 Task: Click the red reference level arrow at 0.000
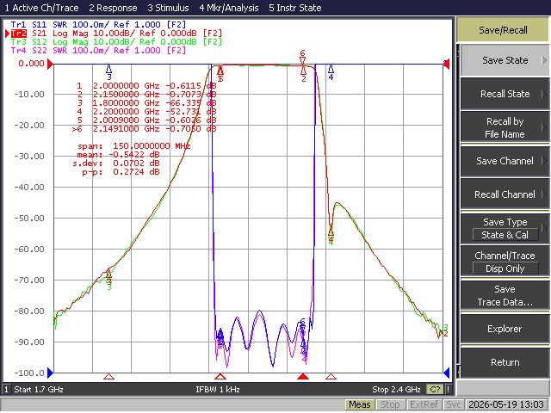click(x=50, y=64)
